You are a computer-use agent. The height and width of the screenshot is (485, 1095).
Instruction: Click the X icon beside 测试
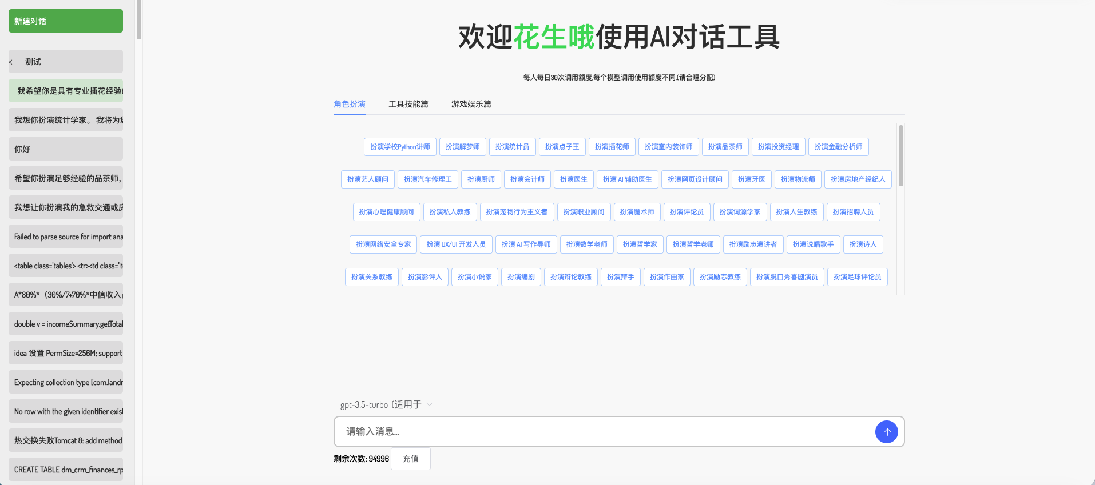(10, 62)
